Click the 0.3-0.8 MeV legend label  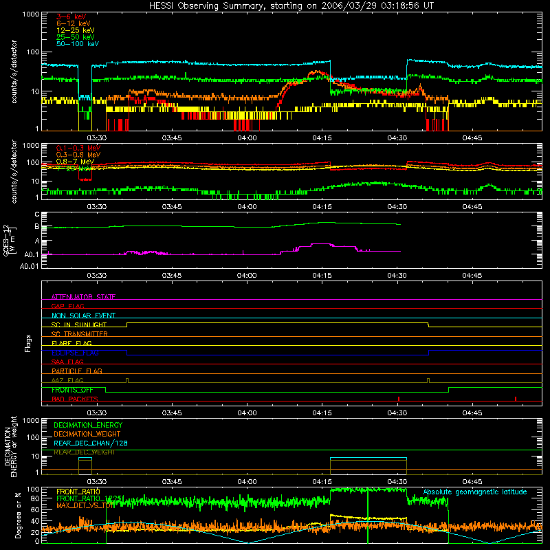click(x=78, y=155)
